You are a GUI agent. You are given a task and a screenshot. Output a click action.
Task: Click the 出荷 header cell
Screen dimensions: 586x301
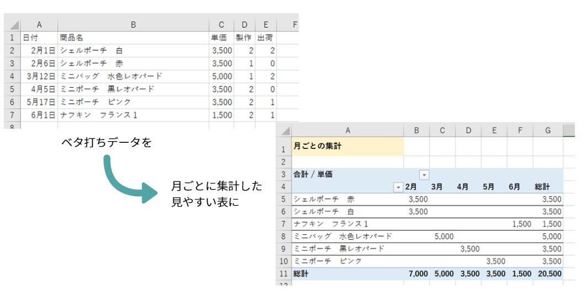pos(265,37)
